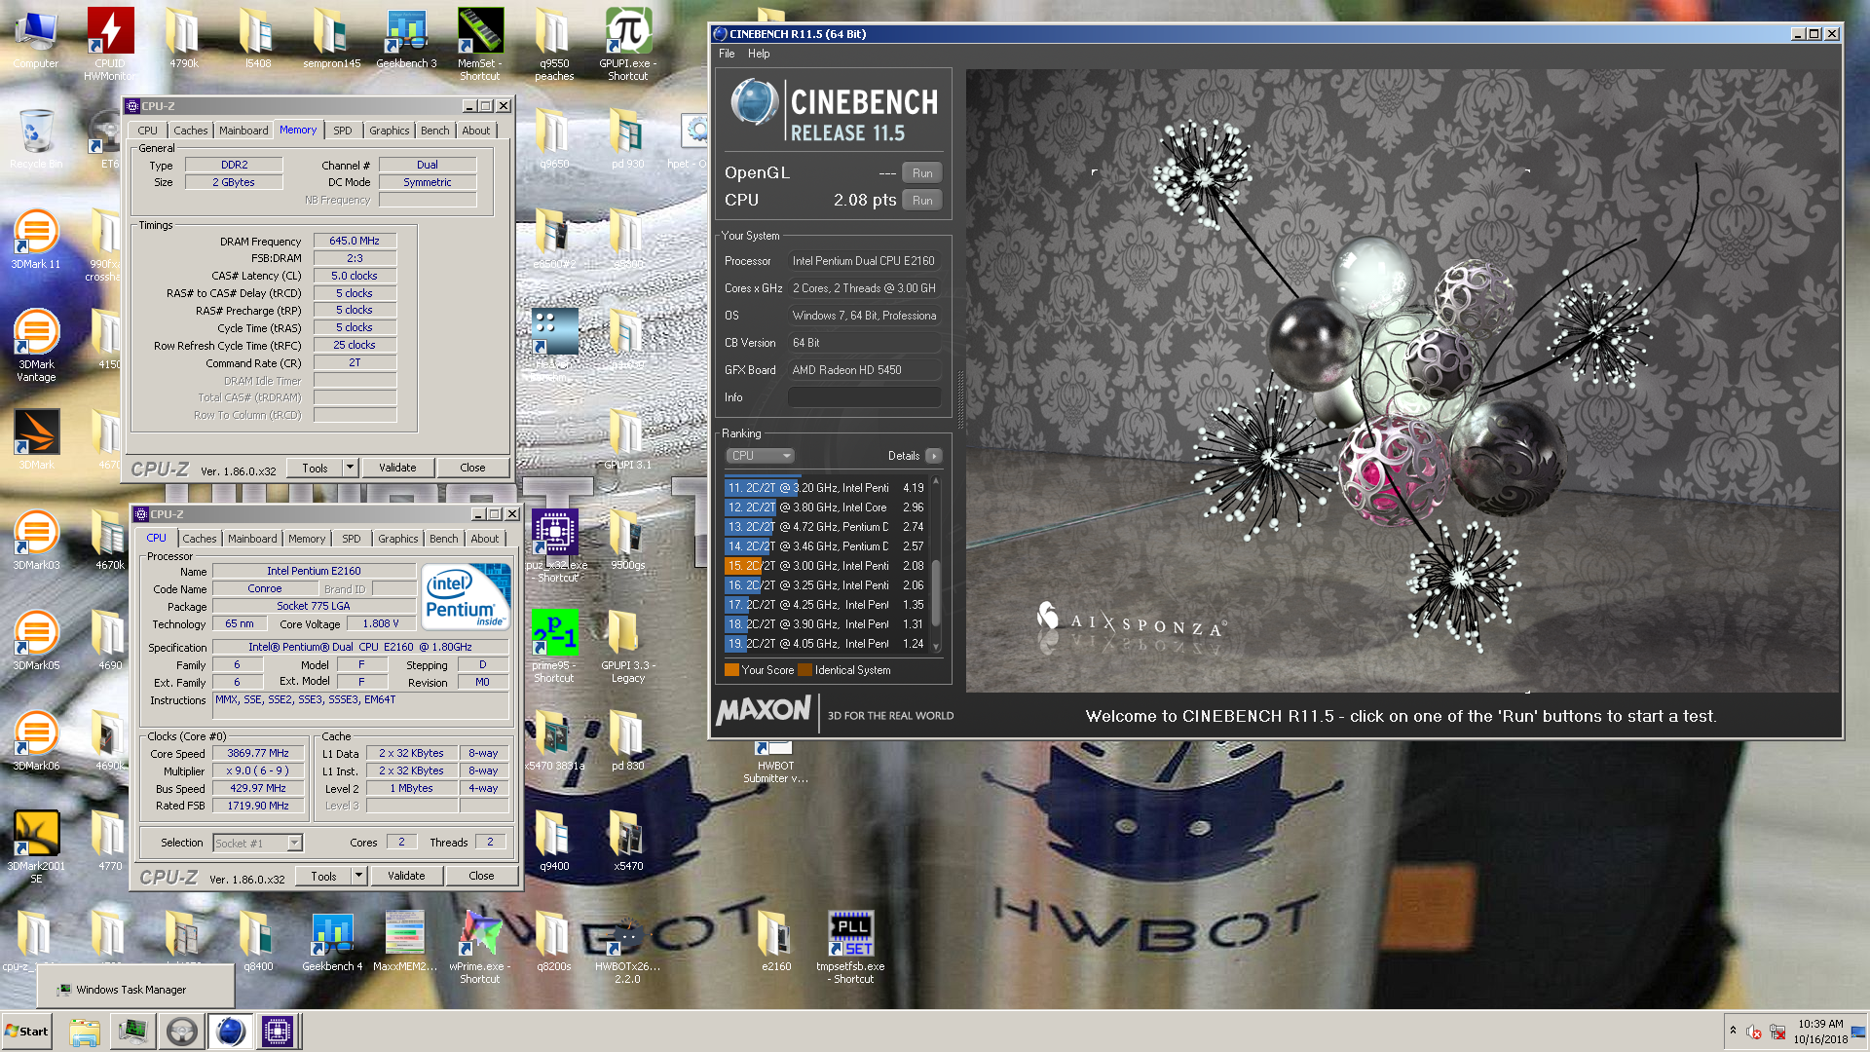Switch to SPD tab in upper CPU-Z window
1870x1052 pixels.
click(x=343, y=131)
